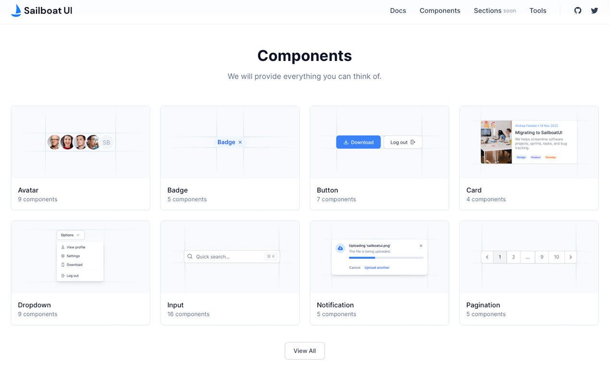
Task: Select the Sailboat UI logo
Action: [x=41, y=10]
